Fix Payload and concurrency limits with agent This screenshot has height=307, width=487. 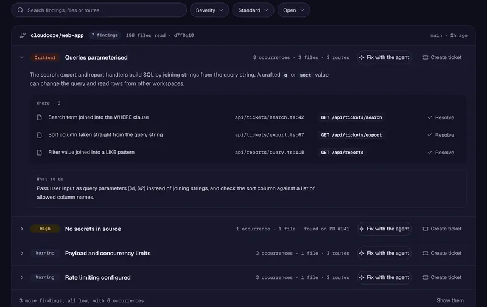(384, 253)
